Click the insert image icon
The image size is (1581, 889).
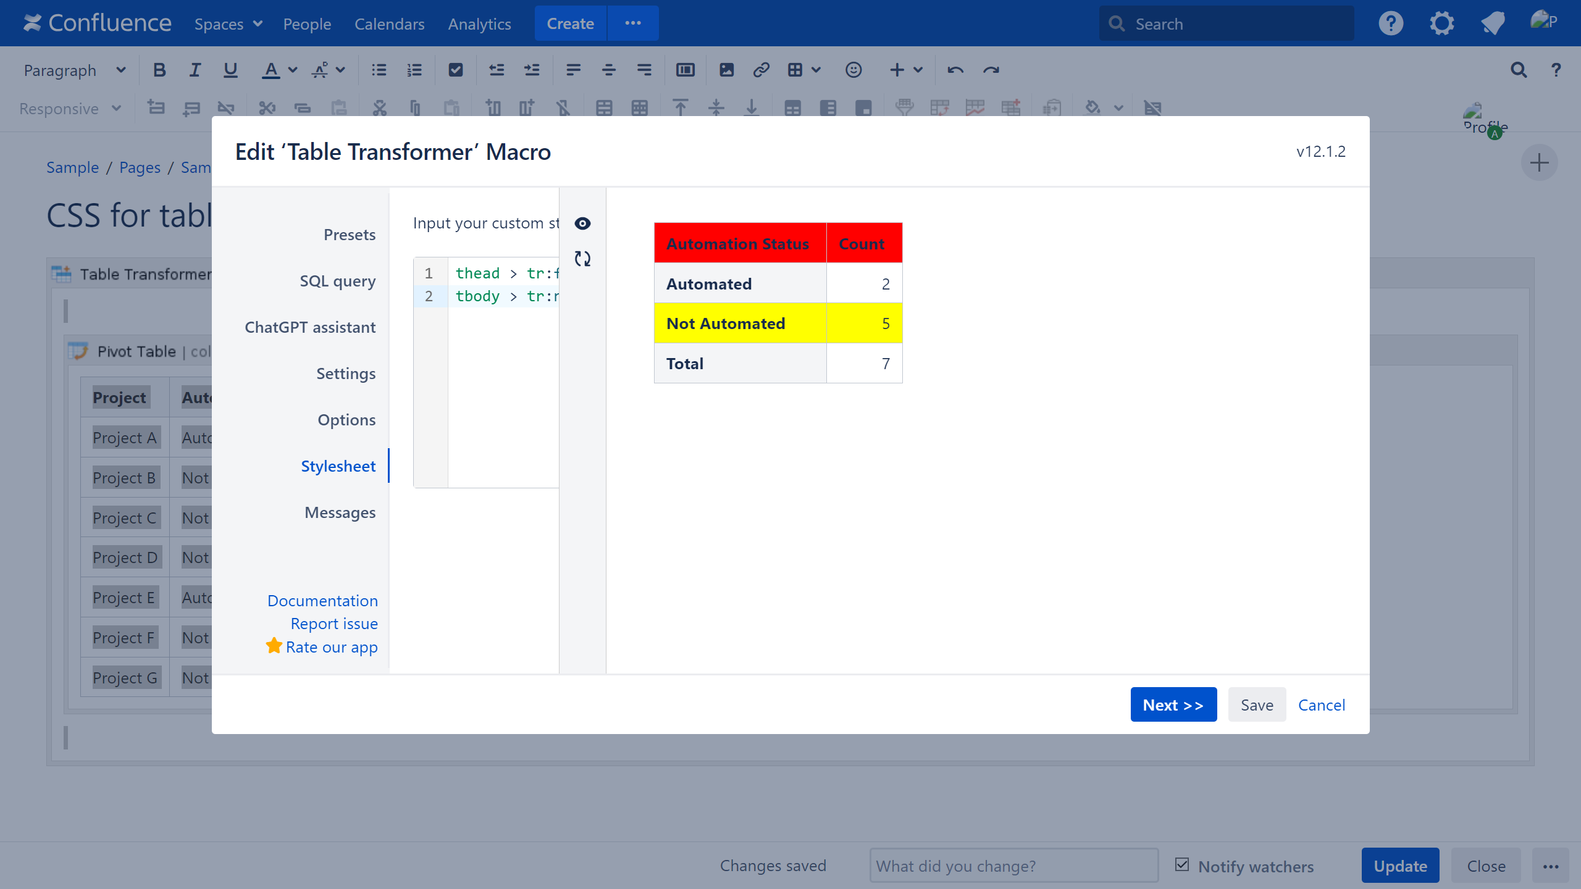(726, 70)
